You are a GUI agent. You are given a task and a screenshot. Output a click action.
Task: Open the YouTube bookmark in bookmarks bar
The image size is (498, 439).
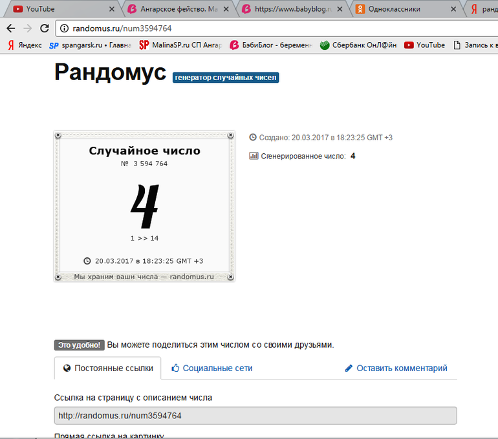[x=424, y=45]
